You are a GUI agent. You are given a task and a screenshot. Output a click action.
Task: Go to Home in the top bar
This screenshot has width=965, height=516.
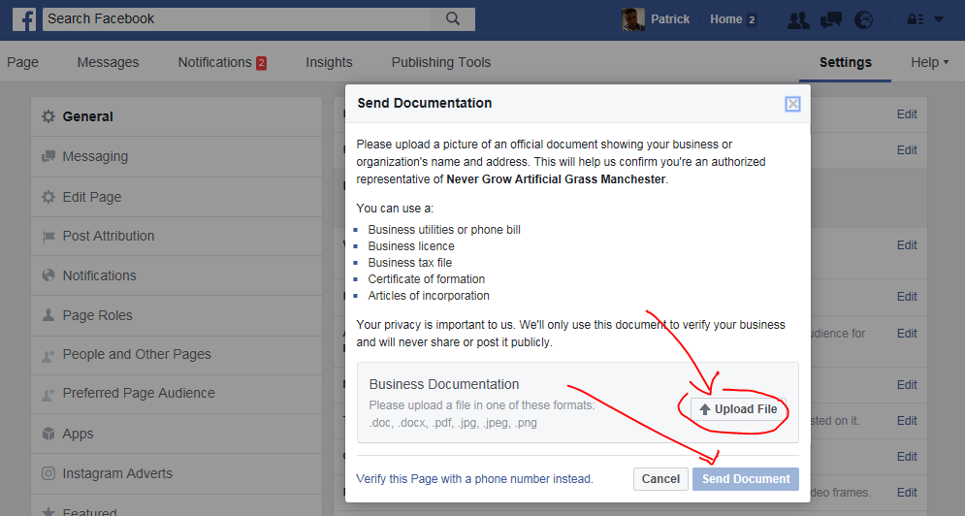(725, 19)
